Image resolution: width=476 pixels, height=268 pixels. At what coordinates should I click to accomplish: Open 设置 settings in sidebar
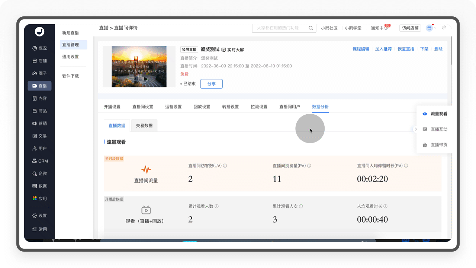39,216
